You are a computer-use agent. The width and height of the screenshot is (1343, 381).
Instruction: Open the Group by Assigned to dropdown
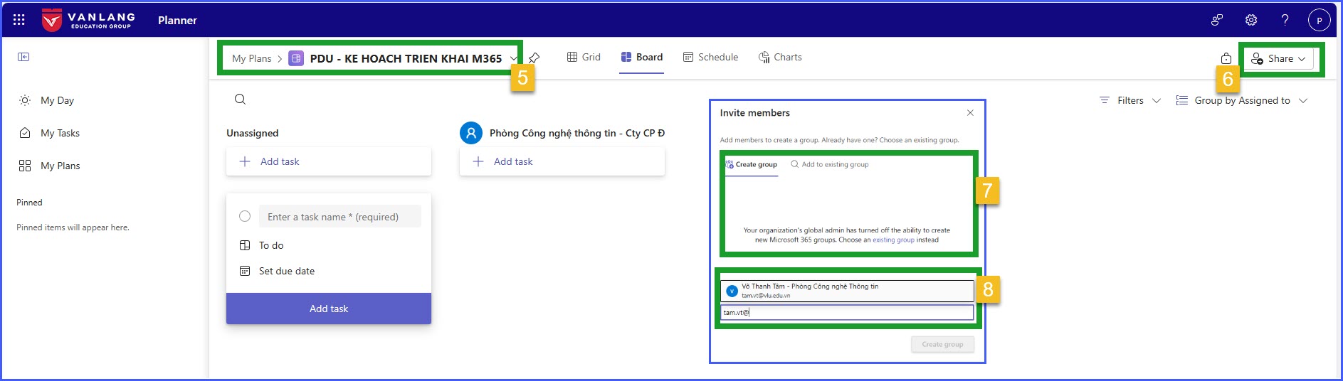1242,100
